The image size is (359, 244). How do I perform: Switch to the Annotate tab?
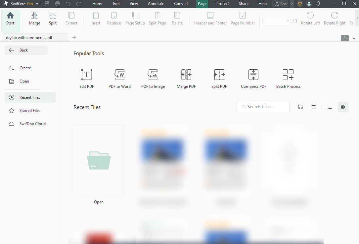tap(156, 4)
